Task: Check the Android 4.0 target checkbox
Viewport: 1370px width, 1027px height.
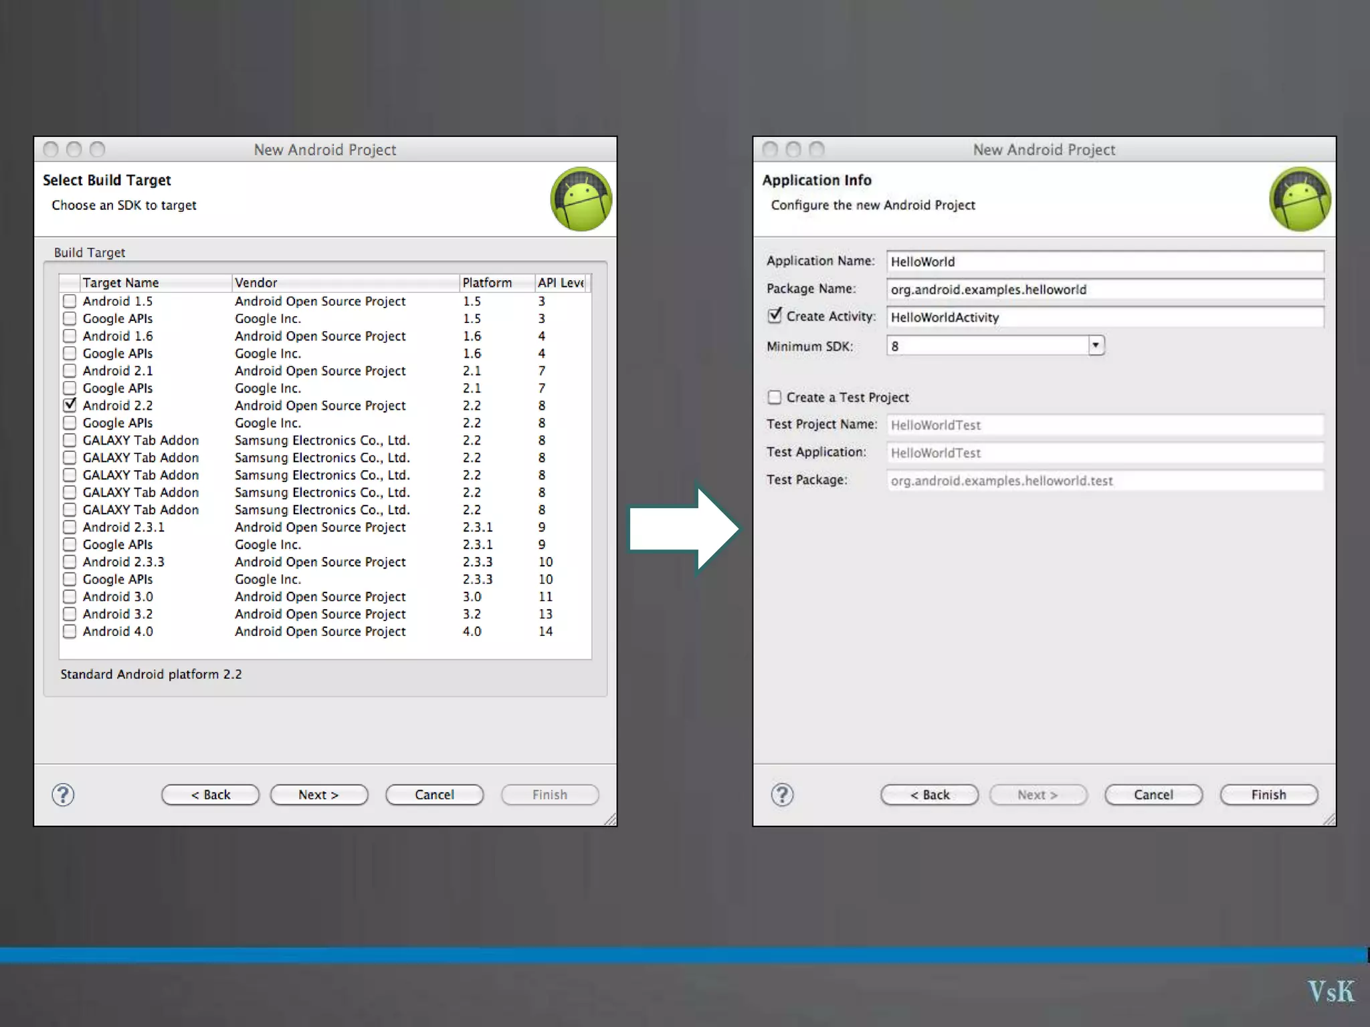Action: [70, 631]
